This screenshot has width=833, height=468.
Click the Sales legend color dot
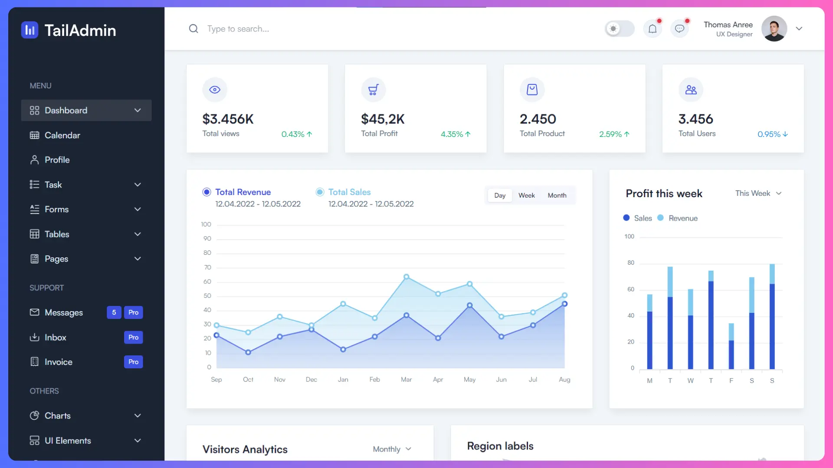click(626, 218)
